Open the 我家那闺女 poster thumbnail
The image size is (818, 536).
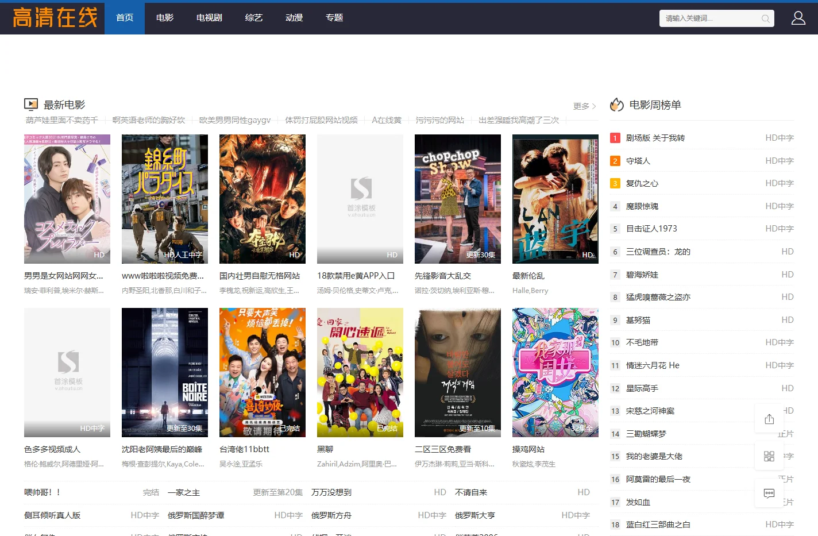[x=555, y=372]
